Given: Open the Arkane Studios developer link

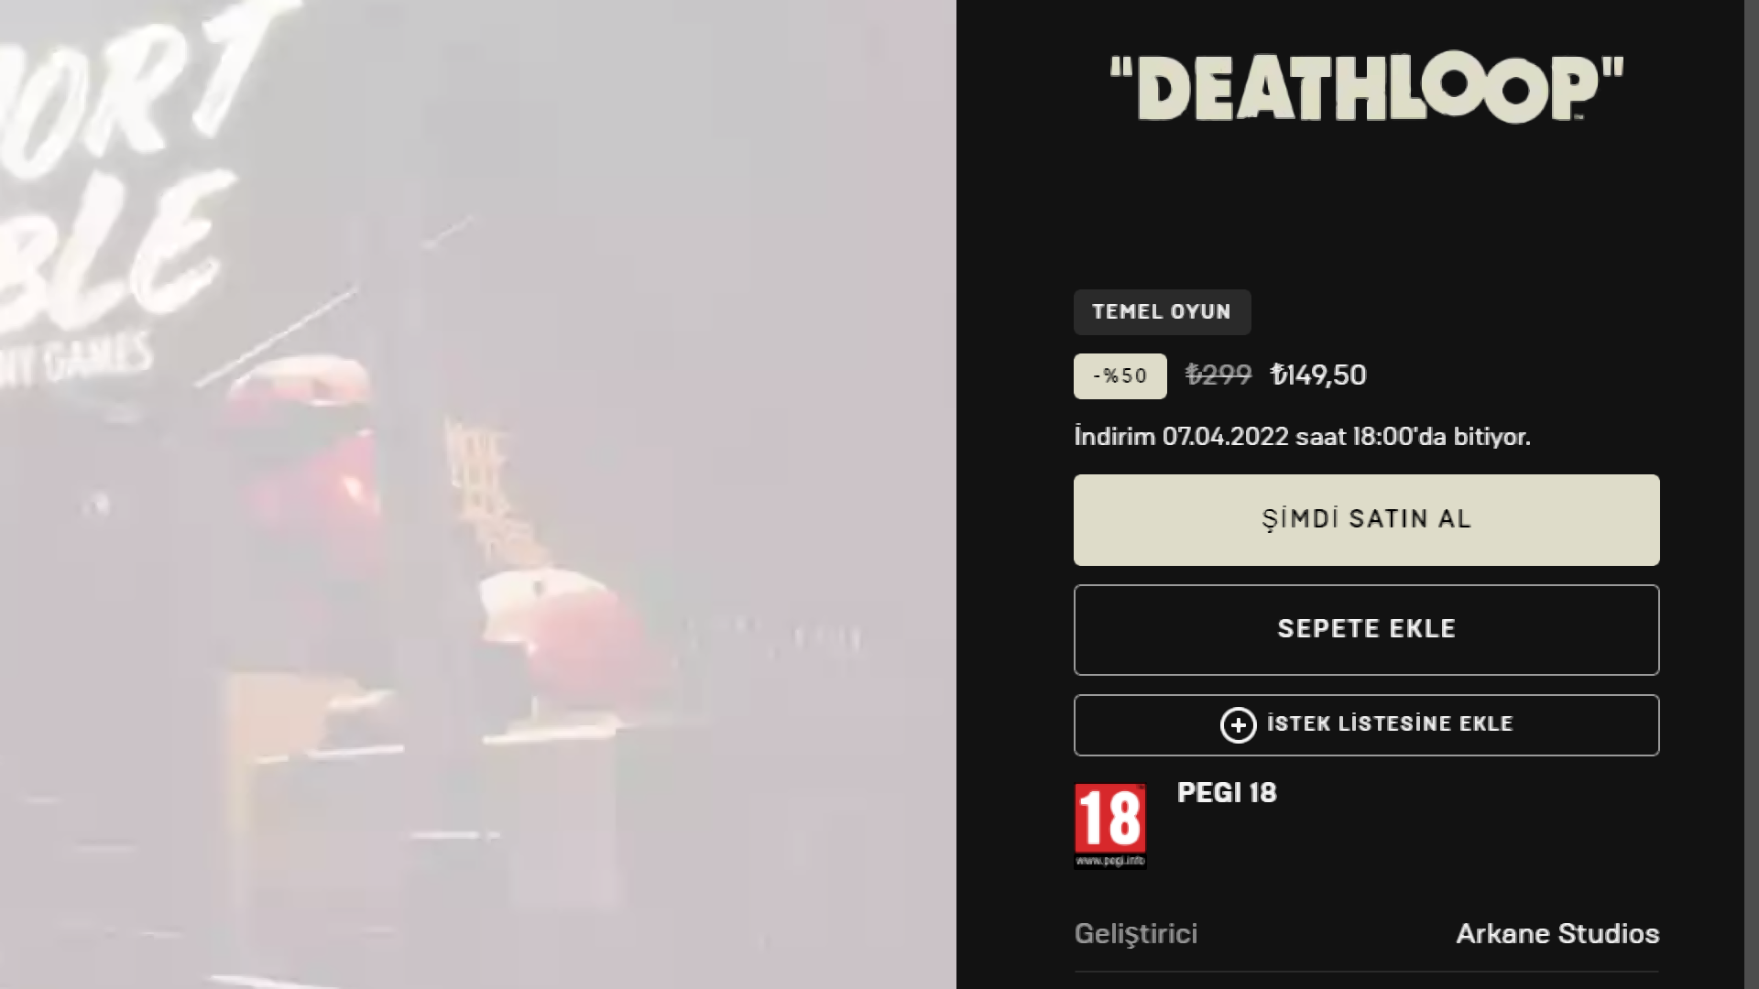Looking at the screenshot, I should tap(1557, 934).
